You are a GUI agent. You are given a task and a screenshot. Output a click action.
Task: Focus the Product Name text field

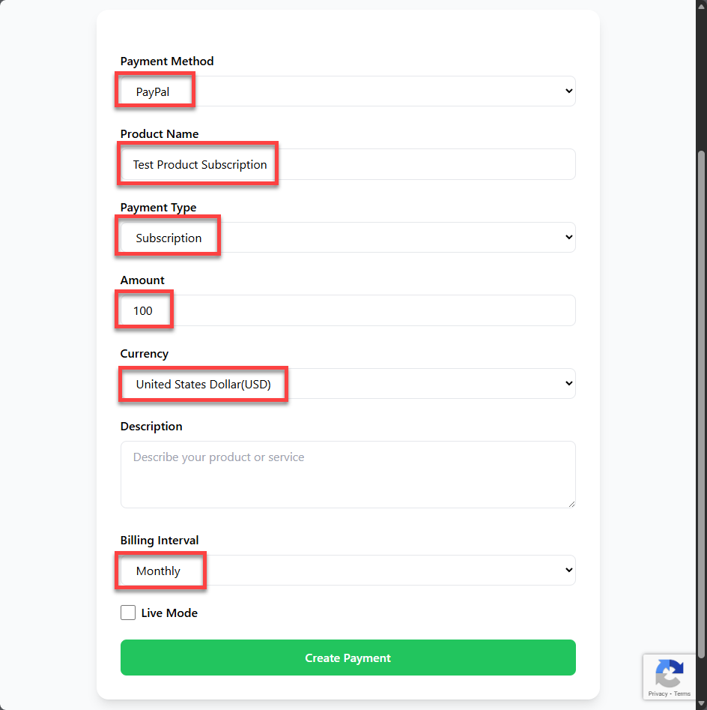pyautogui.click(x=348, y=164)
